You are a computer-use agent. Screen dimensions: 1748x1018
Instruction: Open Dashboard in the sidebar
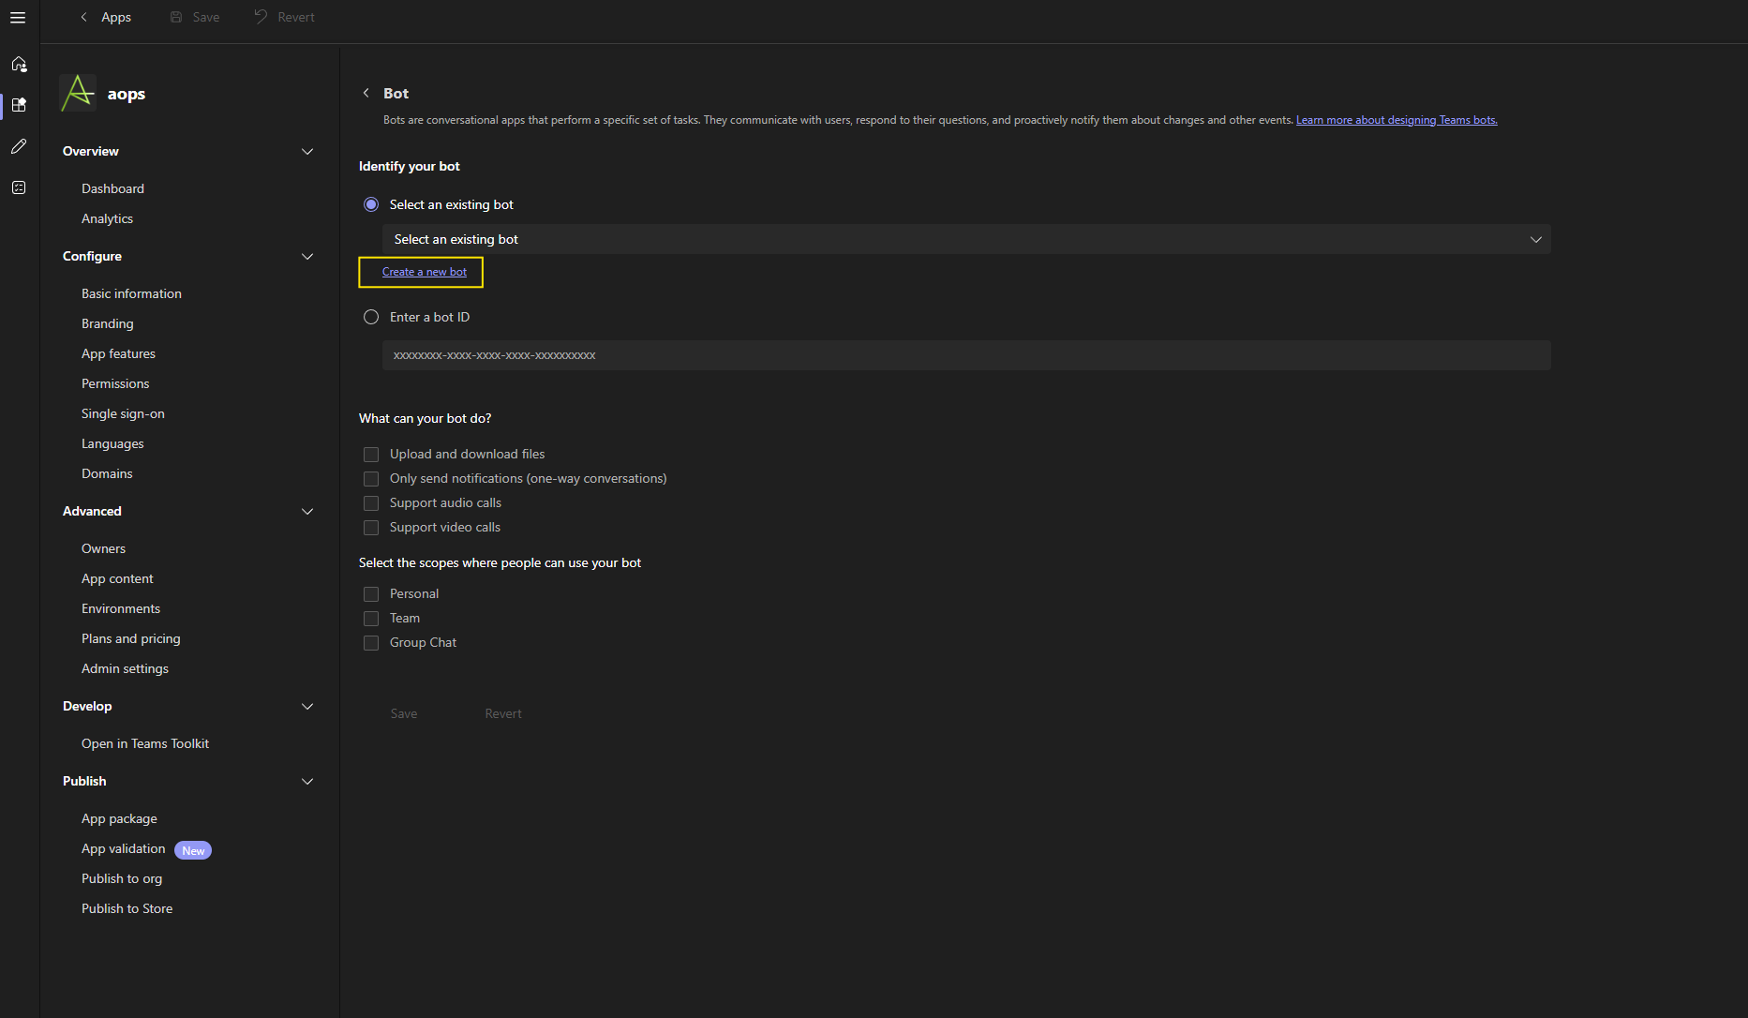click(x=112, y=188)
